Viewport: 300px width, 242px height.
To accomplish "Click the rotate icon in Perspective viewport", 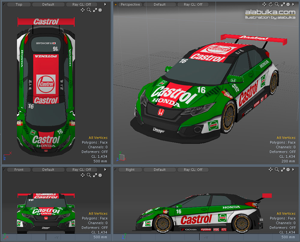I will [271, 4].
